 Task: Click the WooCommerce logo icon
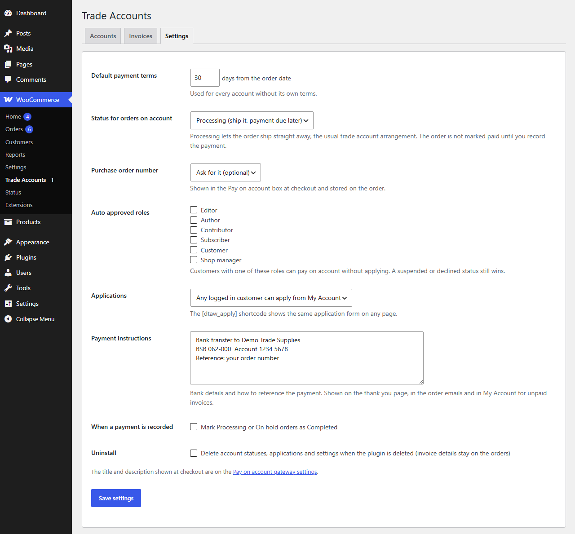click(8, 100)
